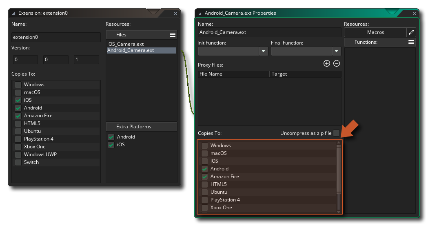The width and height of the screenshot is (428, 226).
Task: Enable HTML5 checkbox in Android_Camera properties
Action: coord(204,184)
